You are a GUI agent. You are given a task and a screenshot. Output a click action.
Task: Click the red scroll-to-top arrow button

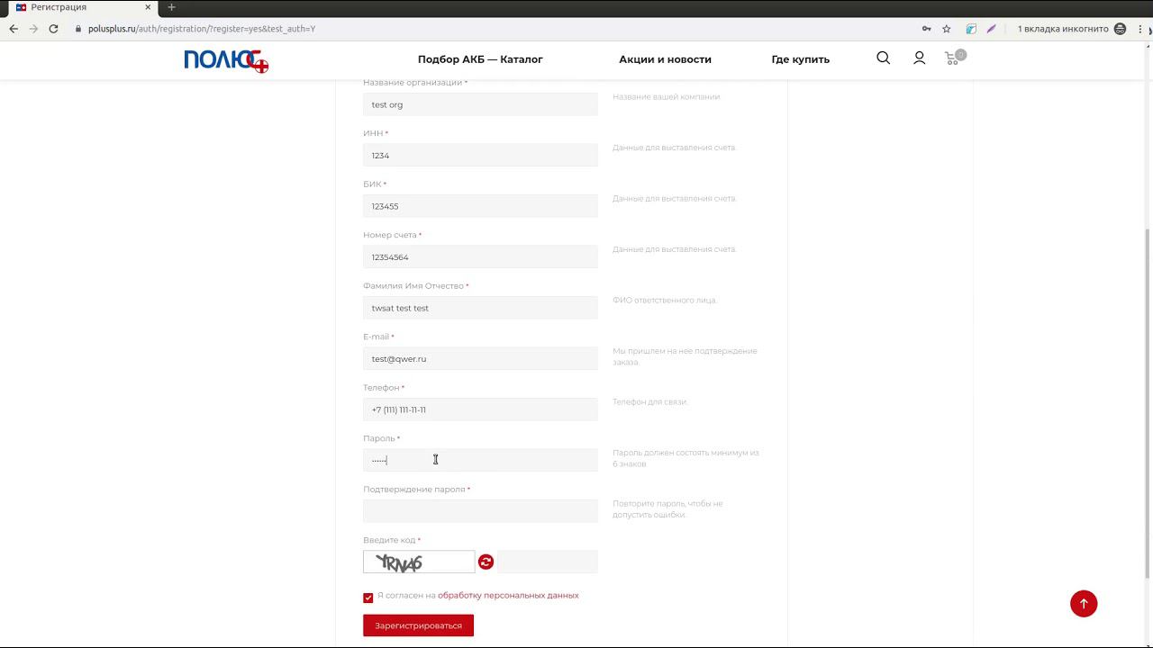(x=1084, y=604)
